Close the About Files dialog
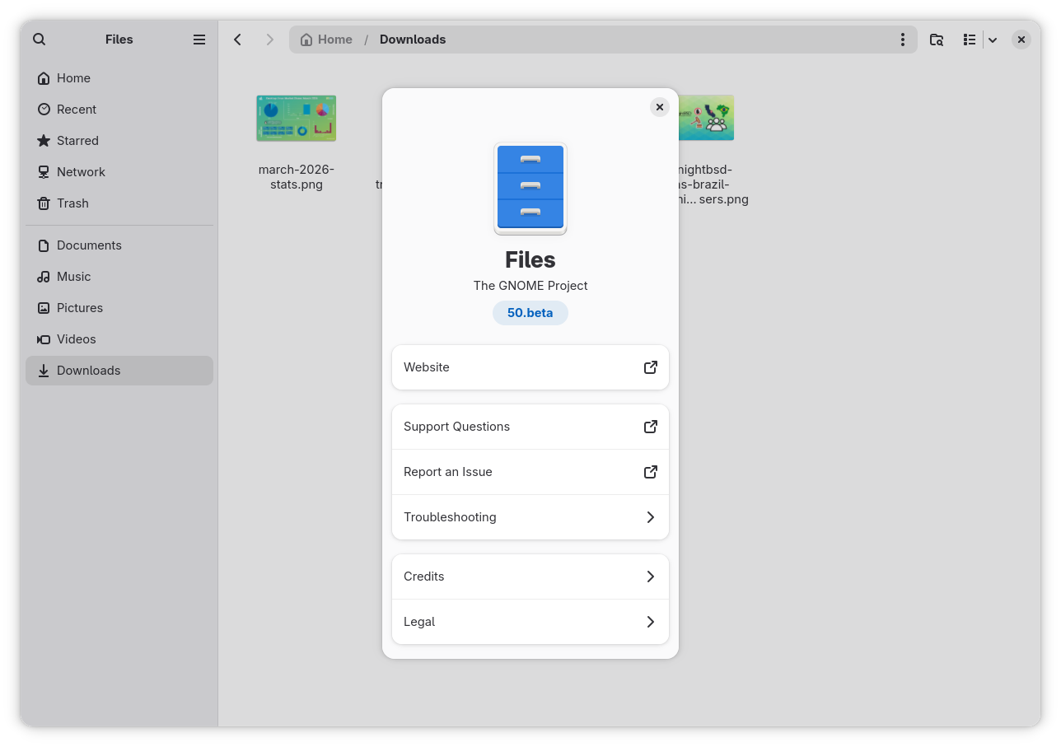 pyautogui.click(x=659, y=107)
